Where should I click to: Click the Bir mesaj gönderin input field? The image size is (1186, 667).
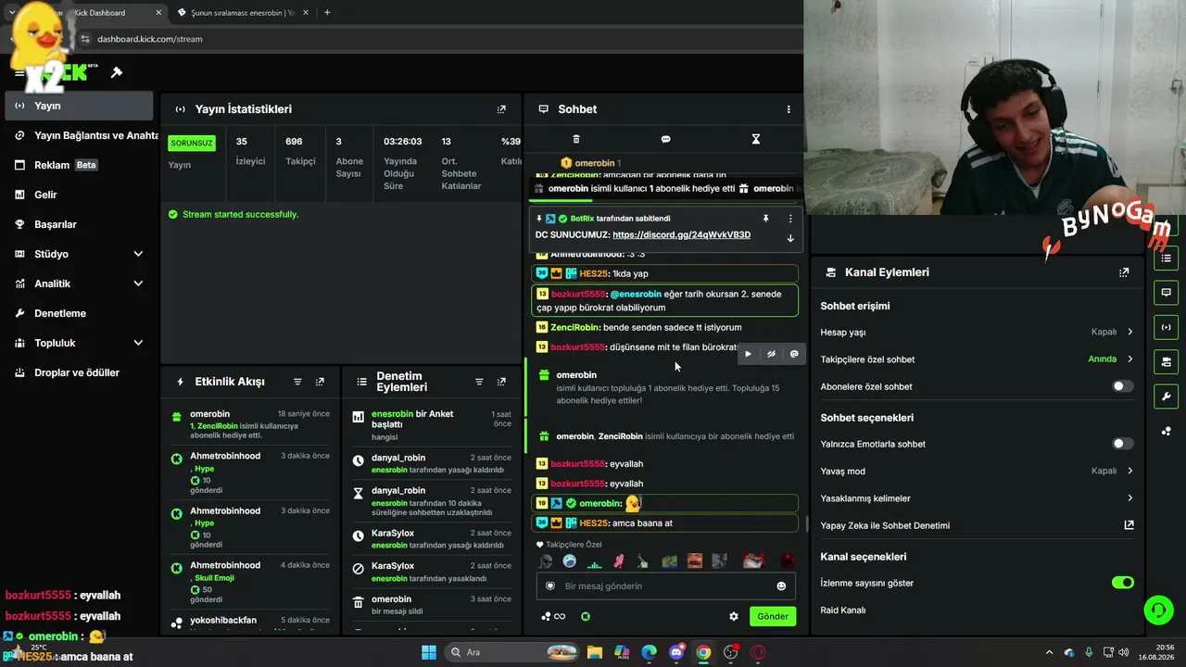[x=666, y=586]
